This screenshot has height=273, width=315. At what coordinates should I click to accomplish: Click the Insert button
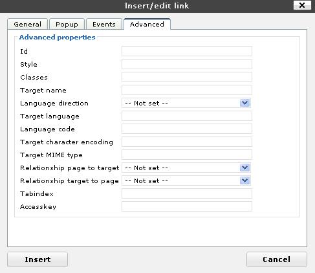(38, 259)
